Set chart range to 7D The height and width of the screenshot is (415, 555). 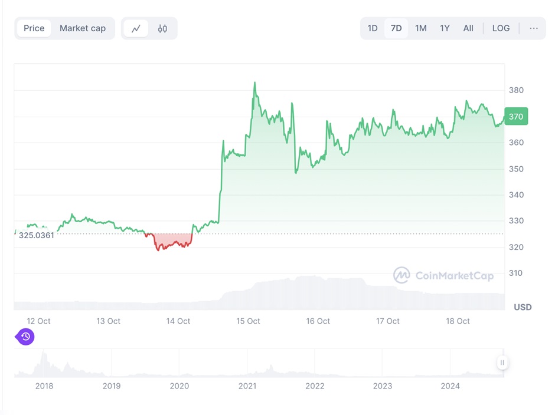tap(396, 28)
